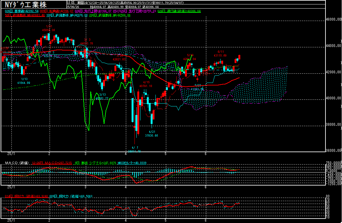This screenshot has height=223, width=342.
Task: Select the 052/026日 先行下限=39755.23 legend
Action: point(134,11)
